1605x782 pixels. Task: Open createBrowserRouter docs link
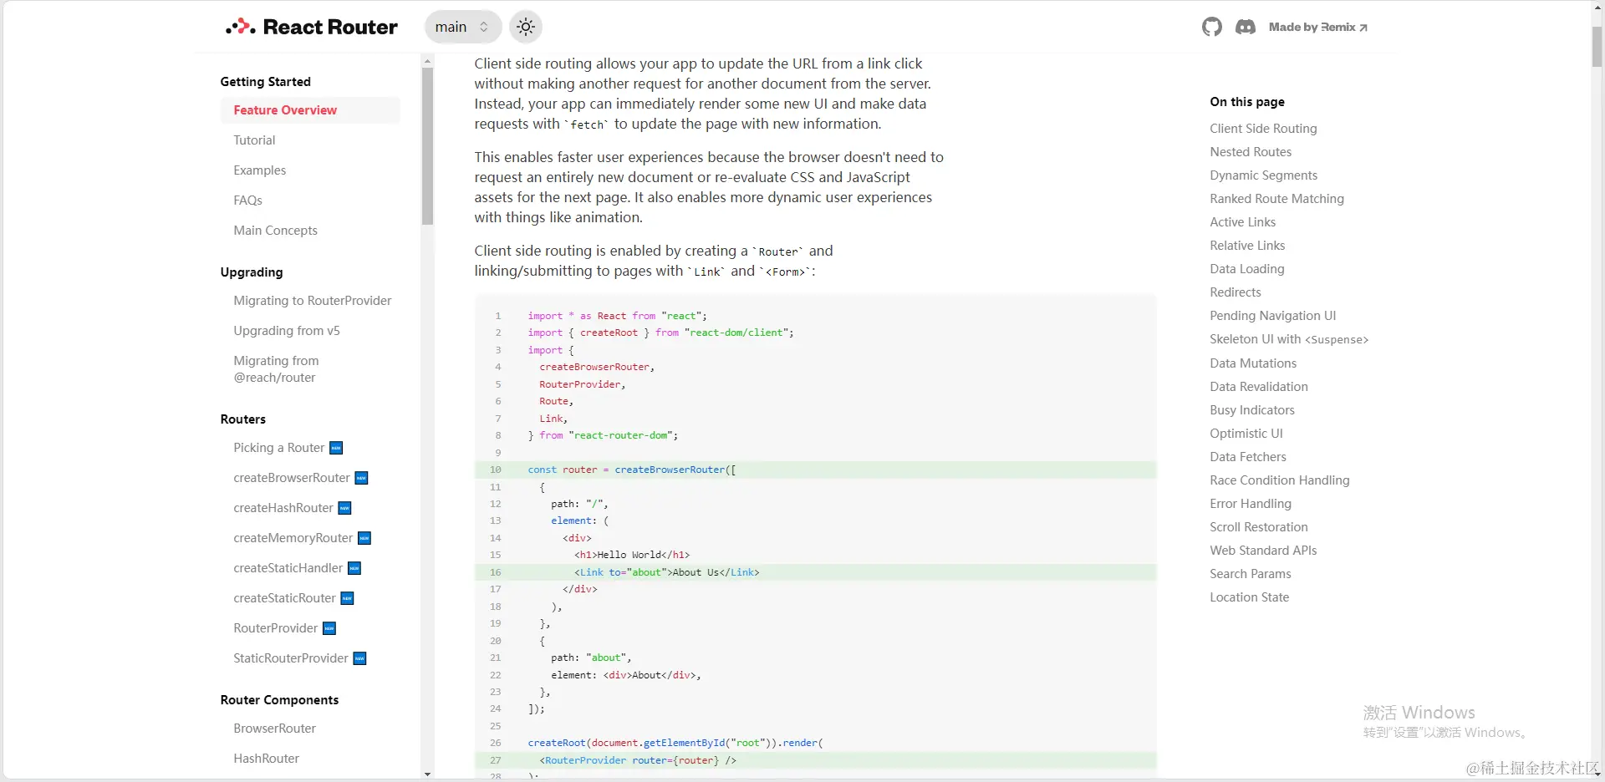pyautogui.click(x=291, y=478)
